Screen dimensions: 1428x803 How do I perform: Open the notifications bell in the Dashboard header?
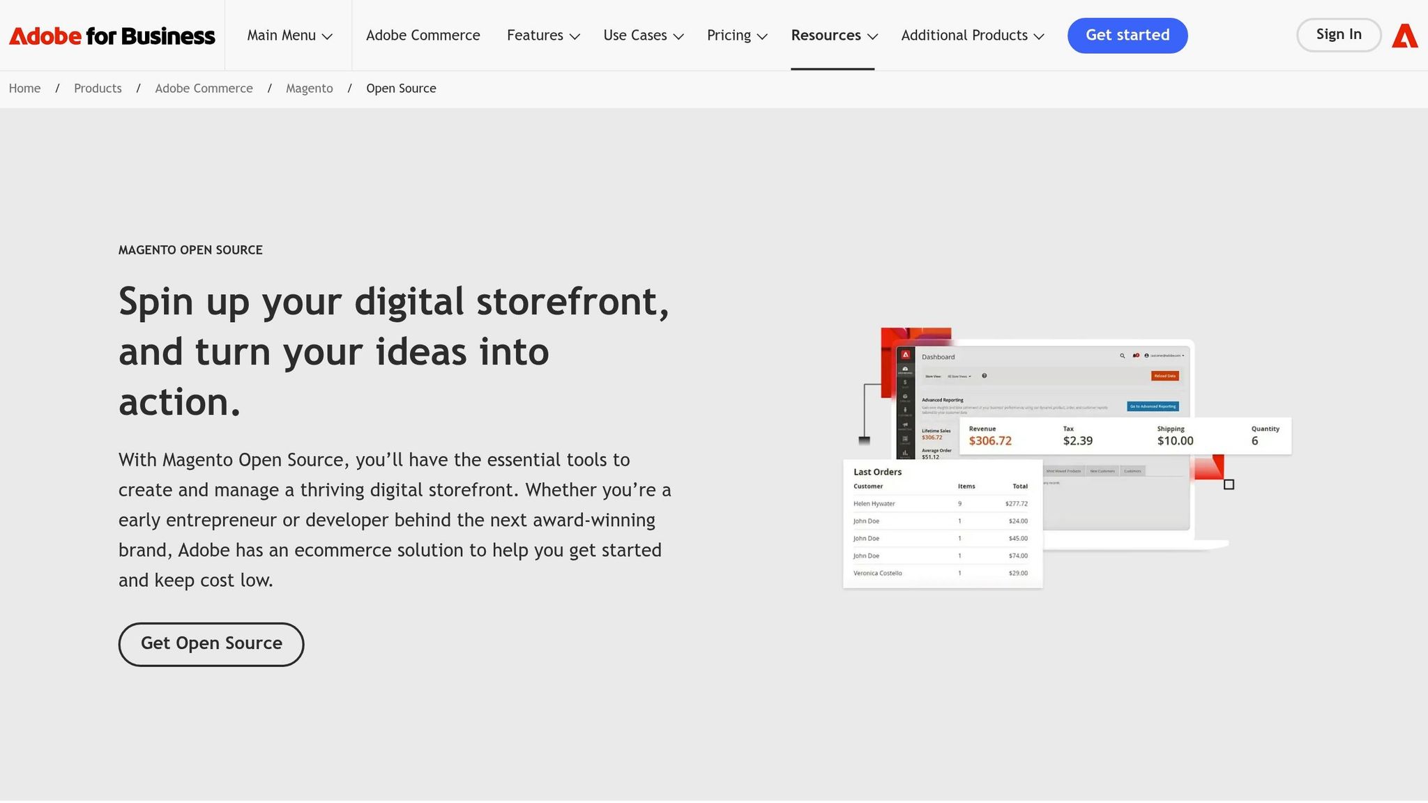click(1135, 355)
